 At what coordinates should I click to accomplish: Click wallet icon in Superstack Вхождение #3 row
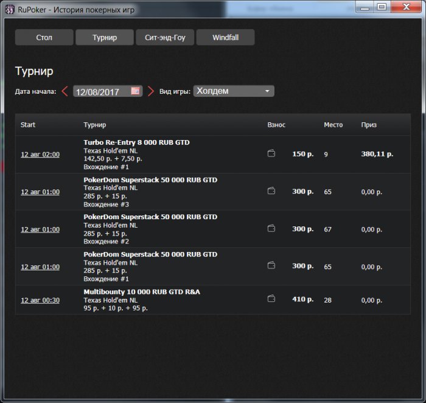coord(271,191)
